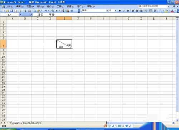Click the Merge and Center icon
Viewport: 179px width, 130px height.
click(x=145, y=11)
